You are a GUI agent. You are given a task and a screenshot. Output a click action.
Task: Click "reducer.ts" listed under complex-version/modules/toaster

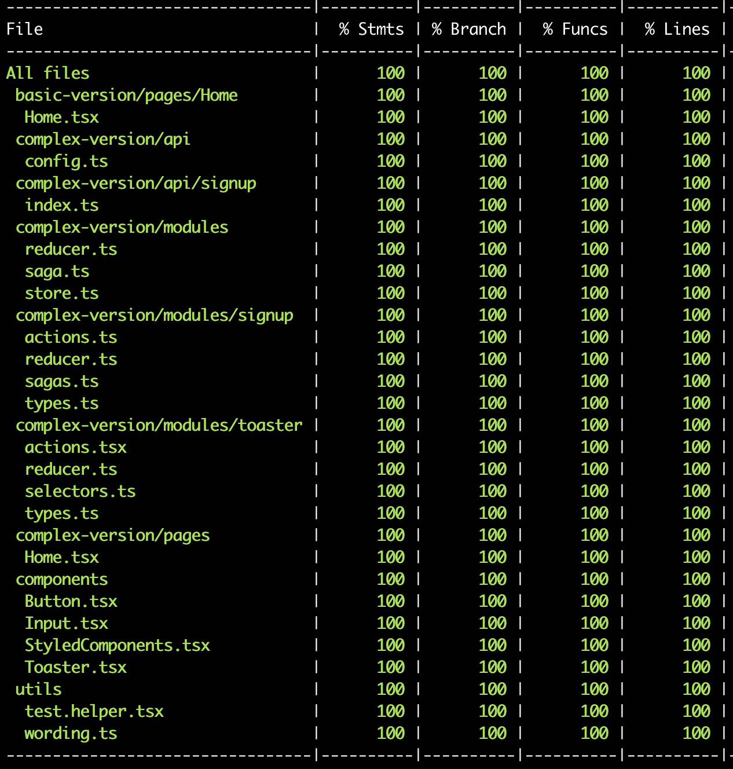coord(71,469)
